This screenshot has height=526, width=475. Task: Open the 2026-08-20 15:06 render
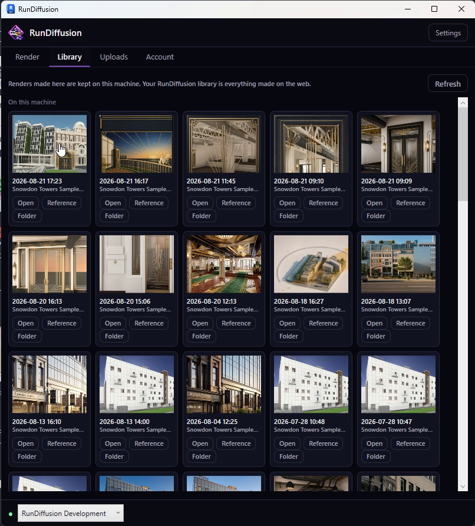click(113, 323)
